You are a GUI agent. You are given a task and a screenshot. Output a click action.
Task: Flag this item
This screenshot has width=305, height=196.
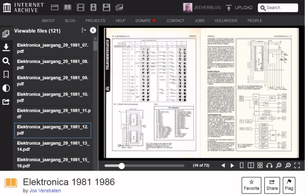(x=289, y=185)
